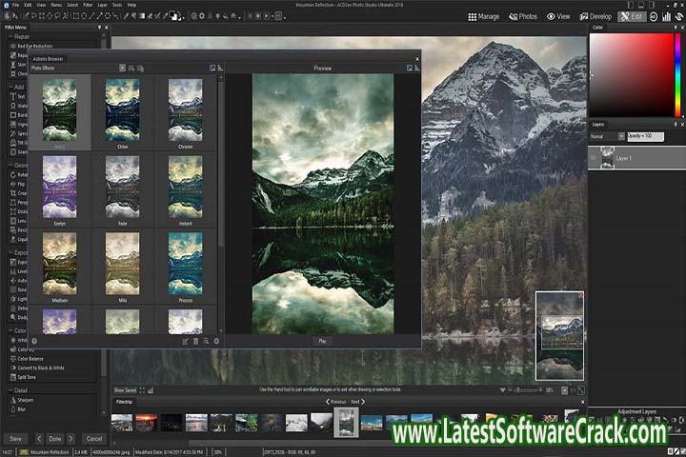Screen dimensions: 686x457
Task: Click the Cancel button
Action: coord(93,438)
